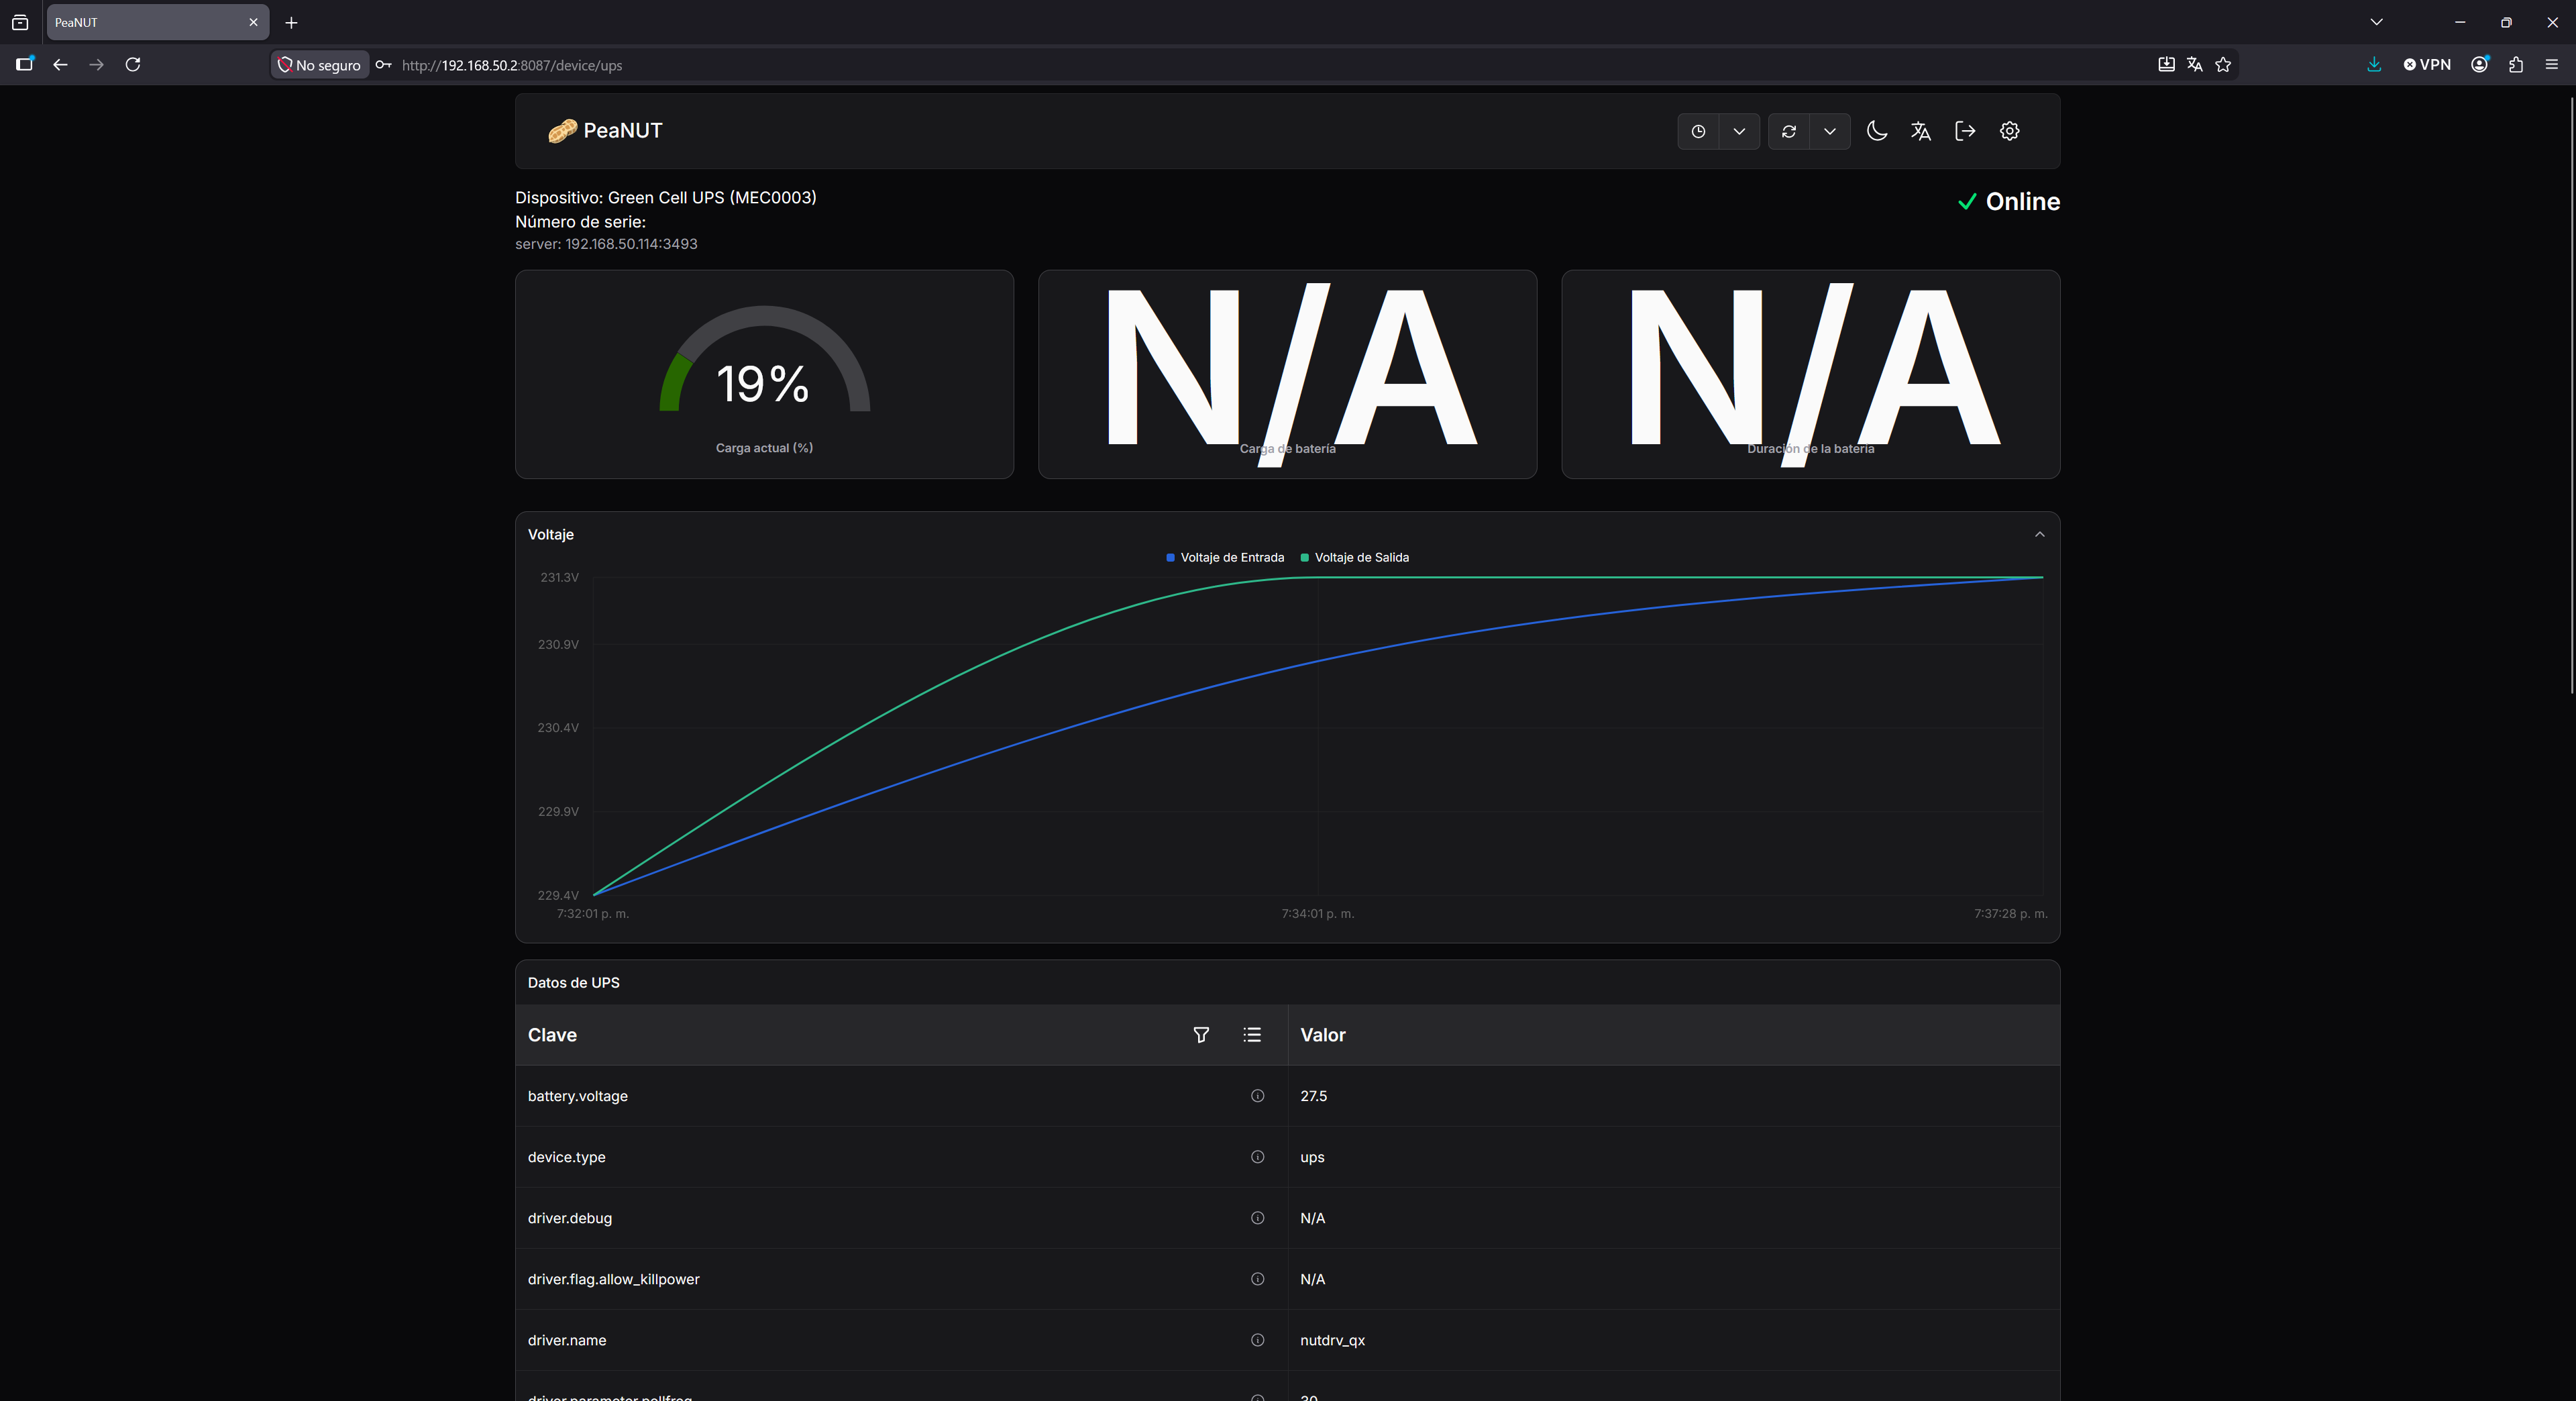Show info for driver.flag.allow_killpower row

click(x=1258, y=1279)
